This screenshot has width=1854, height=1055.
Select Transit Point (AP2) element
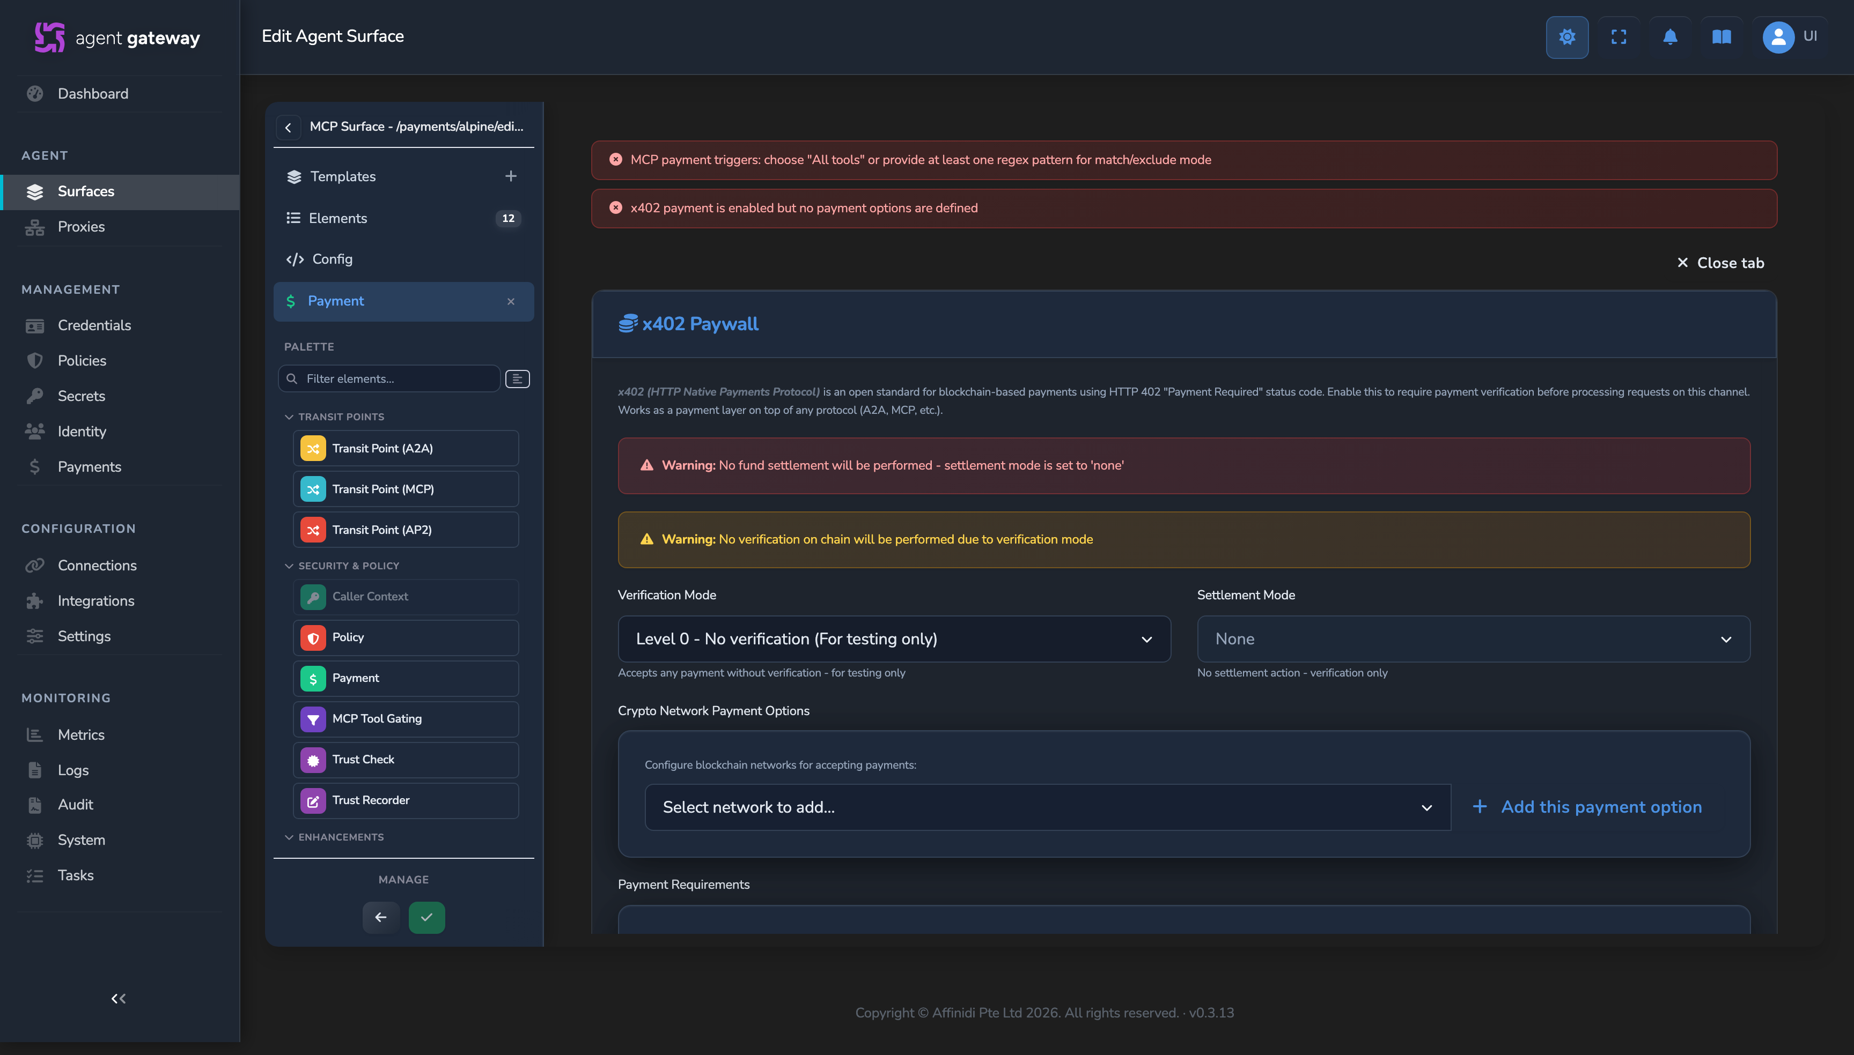[x=406, y=530]
